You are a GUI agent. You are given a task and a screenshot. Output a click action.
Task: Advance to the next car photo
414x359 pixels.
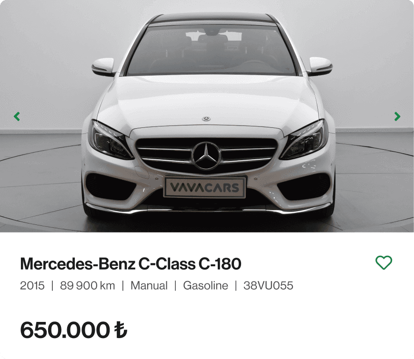397,116
